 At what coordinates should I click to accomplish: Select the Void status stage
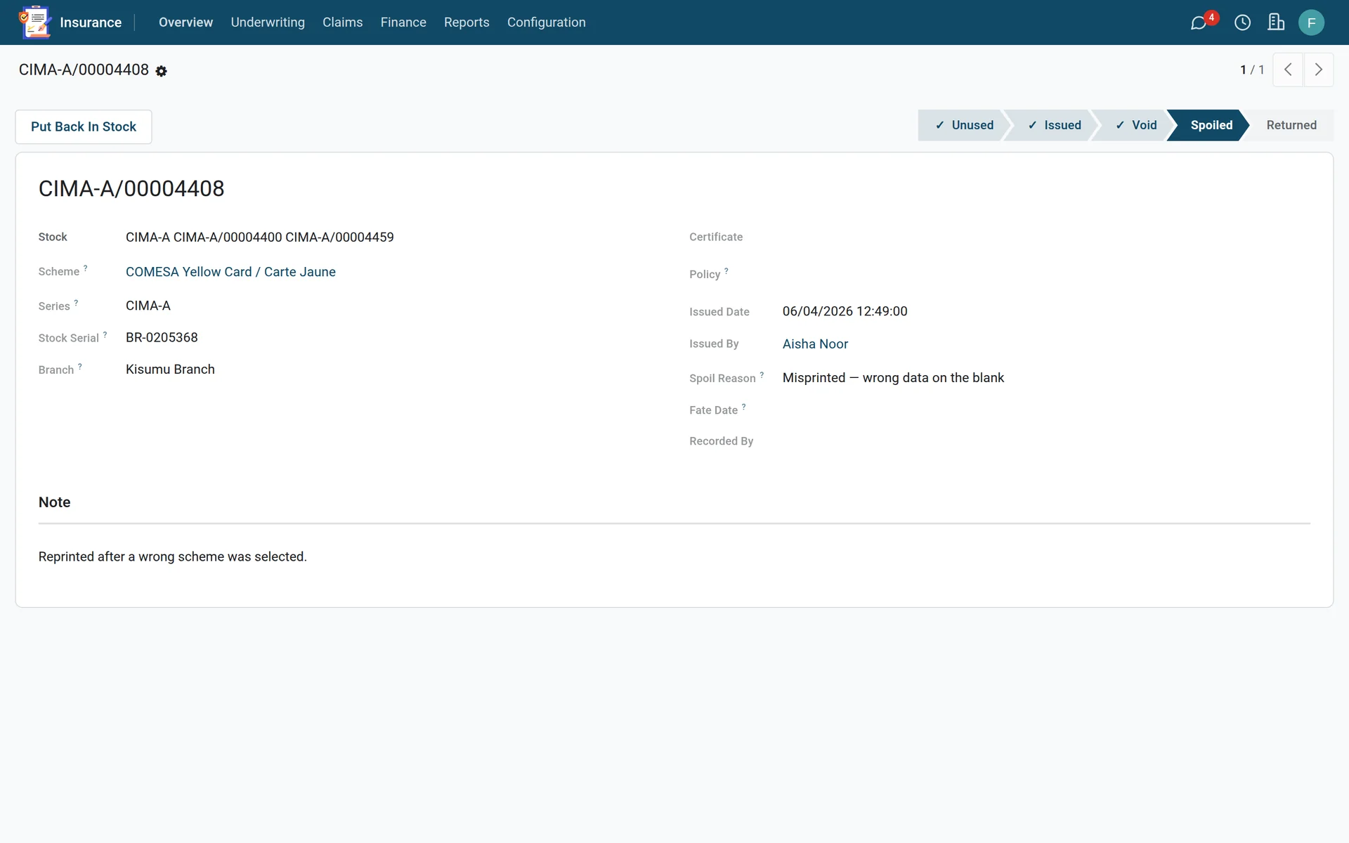(x=1135, y=125)
